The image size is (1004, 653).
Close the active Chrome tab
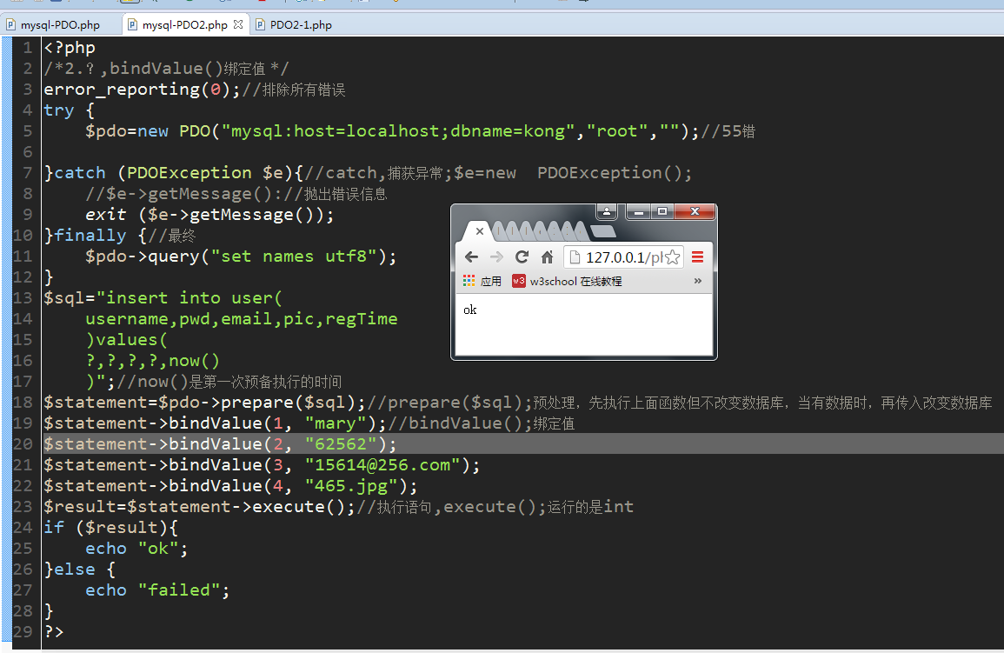(480, 231)
